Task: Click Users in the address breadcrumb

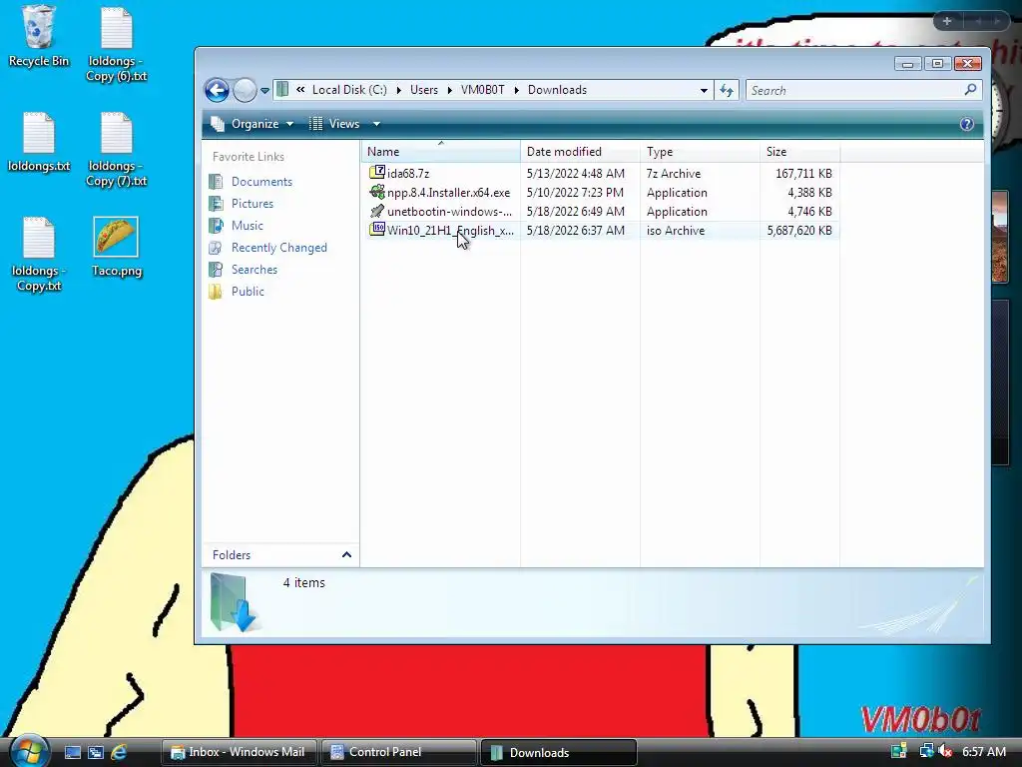Action: tap(423, 90)
